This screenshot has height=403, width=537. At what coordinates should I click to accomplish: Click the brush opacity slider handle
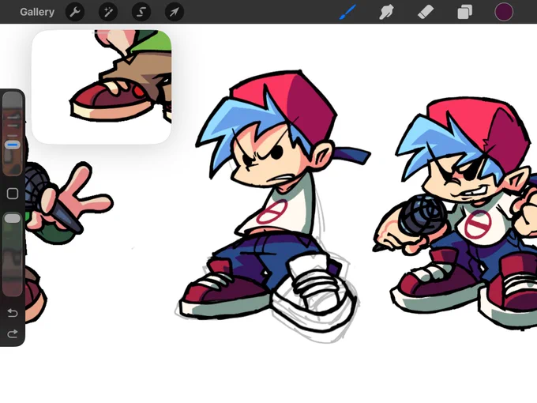[13, 218]
